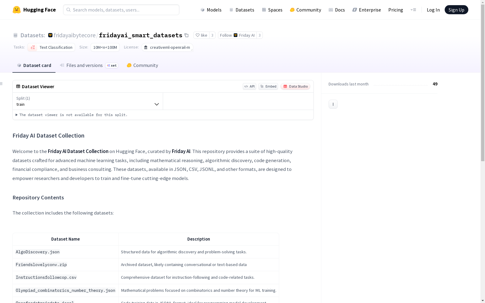Open Data Studio
The width and height of the screenshot is (485, 303).
point(295,86)
